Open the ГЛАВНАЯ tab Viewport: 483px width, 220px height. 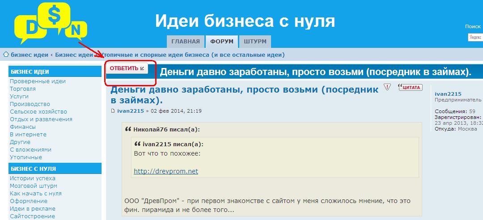point(186,42)
